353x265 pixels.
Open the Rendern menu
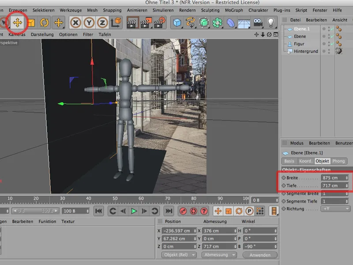pos(187,10)
